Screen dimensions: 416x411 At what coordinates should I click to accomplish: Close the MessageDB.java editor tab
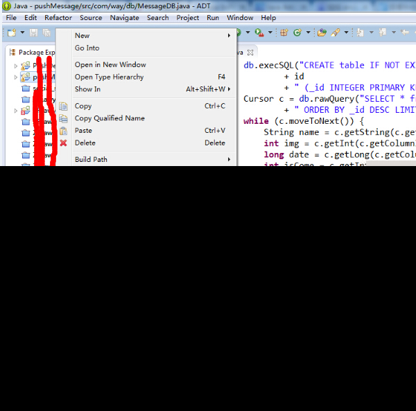tap(251, 53)
